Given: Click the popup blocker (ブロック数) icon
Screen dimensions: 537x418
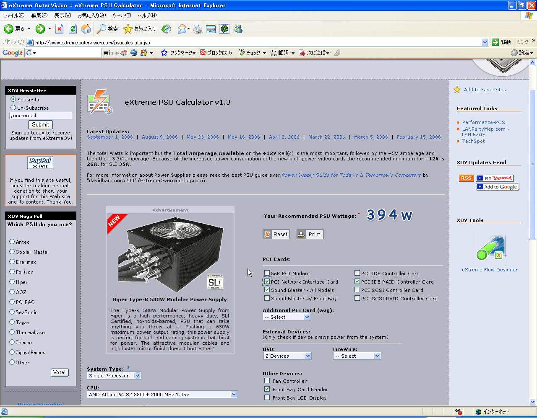Looking at the screenshot, I should point(203,53).
